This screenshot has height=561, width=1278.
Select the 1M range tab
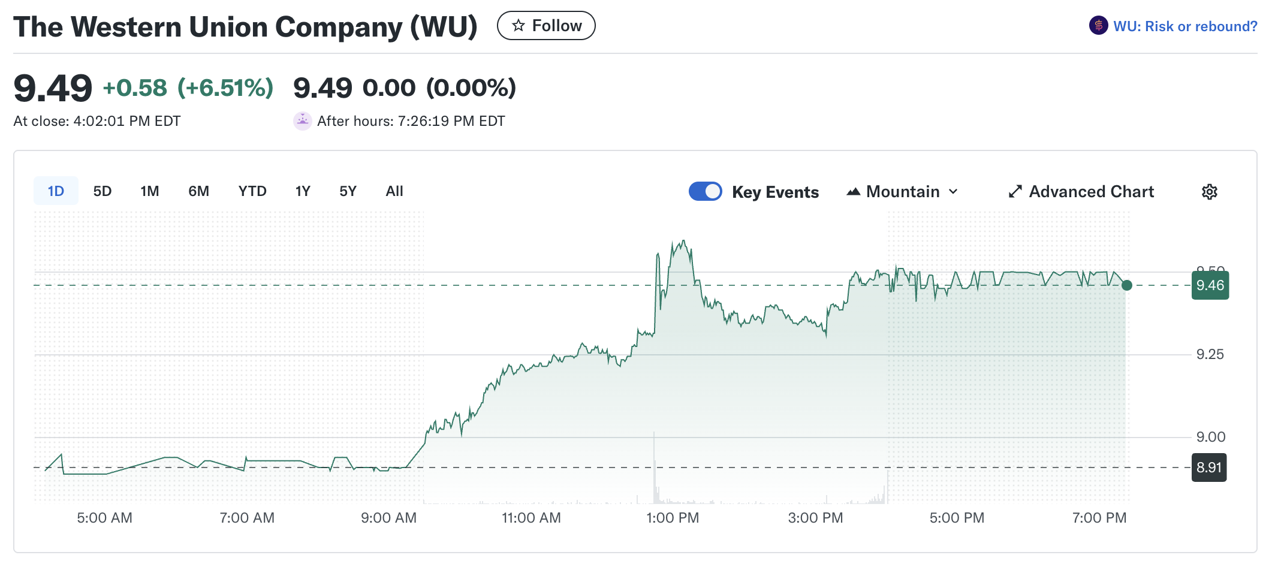point(150,191)
